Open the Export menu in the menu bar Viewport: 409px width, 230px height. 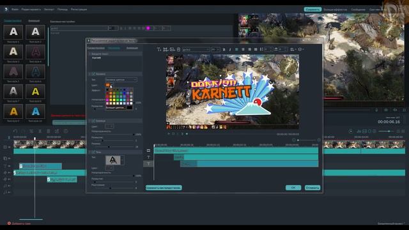point(49,10)
